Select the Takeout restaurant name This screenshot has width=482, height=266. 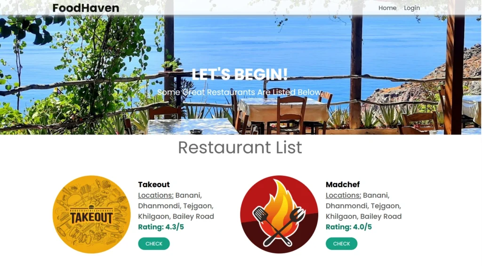pos(154,184)
